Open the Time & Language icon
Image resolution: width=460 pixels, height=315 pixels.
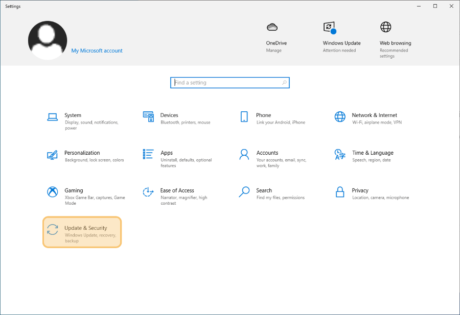click(340, 154)
